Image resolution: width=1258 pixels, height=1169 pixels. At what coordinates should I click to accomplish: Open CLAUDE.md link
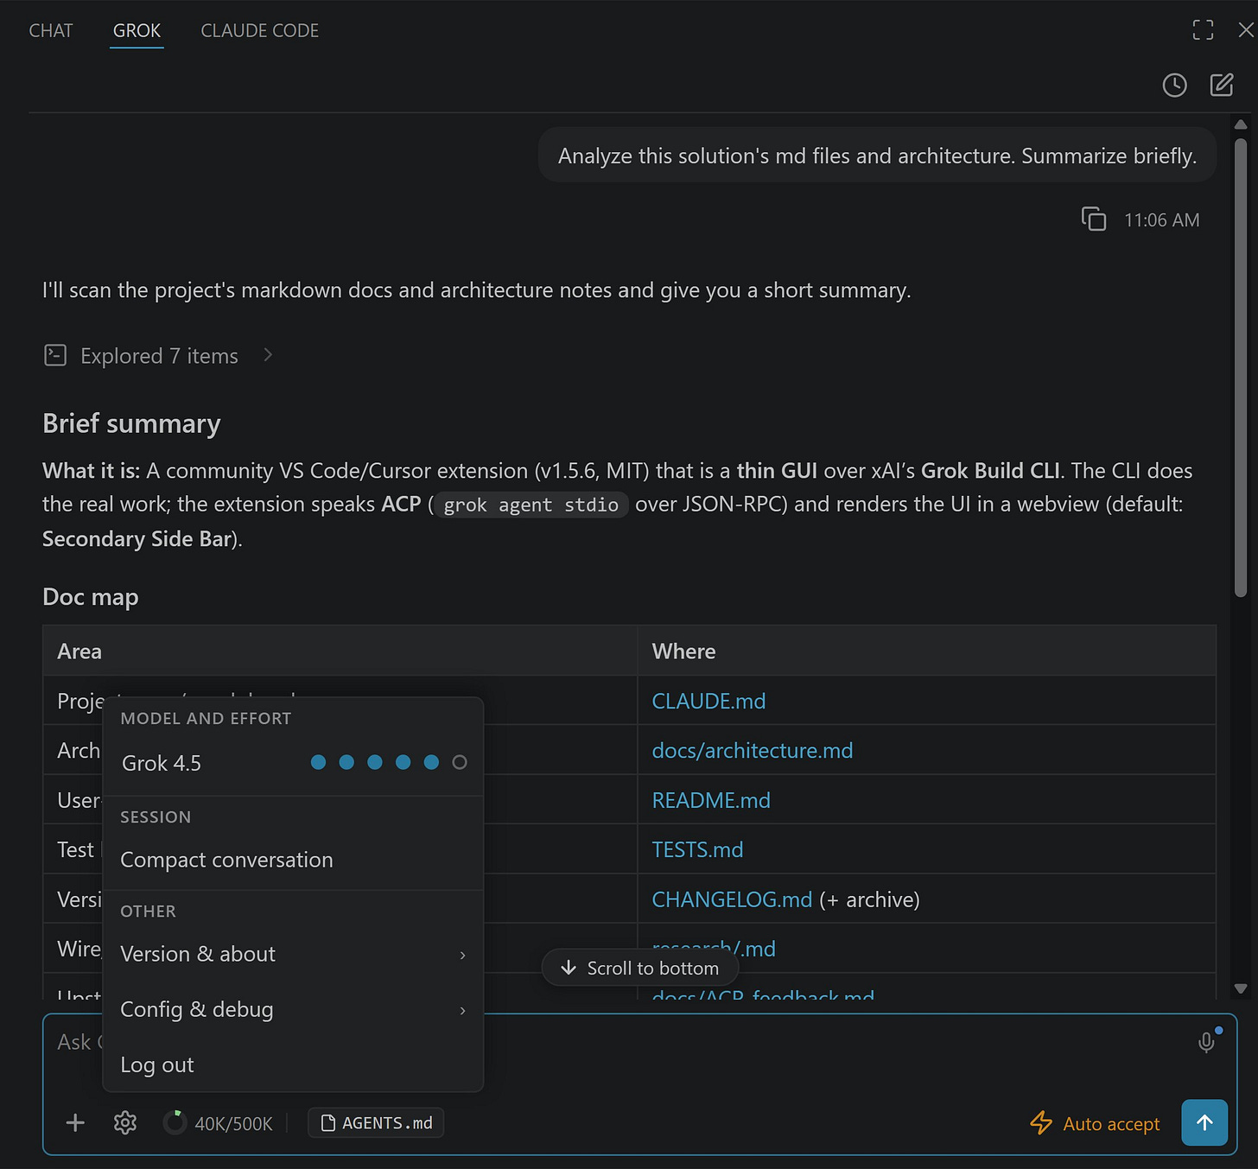pos(708,701)
